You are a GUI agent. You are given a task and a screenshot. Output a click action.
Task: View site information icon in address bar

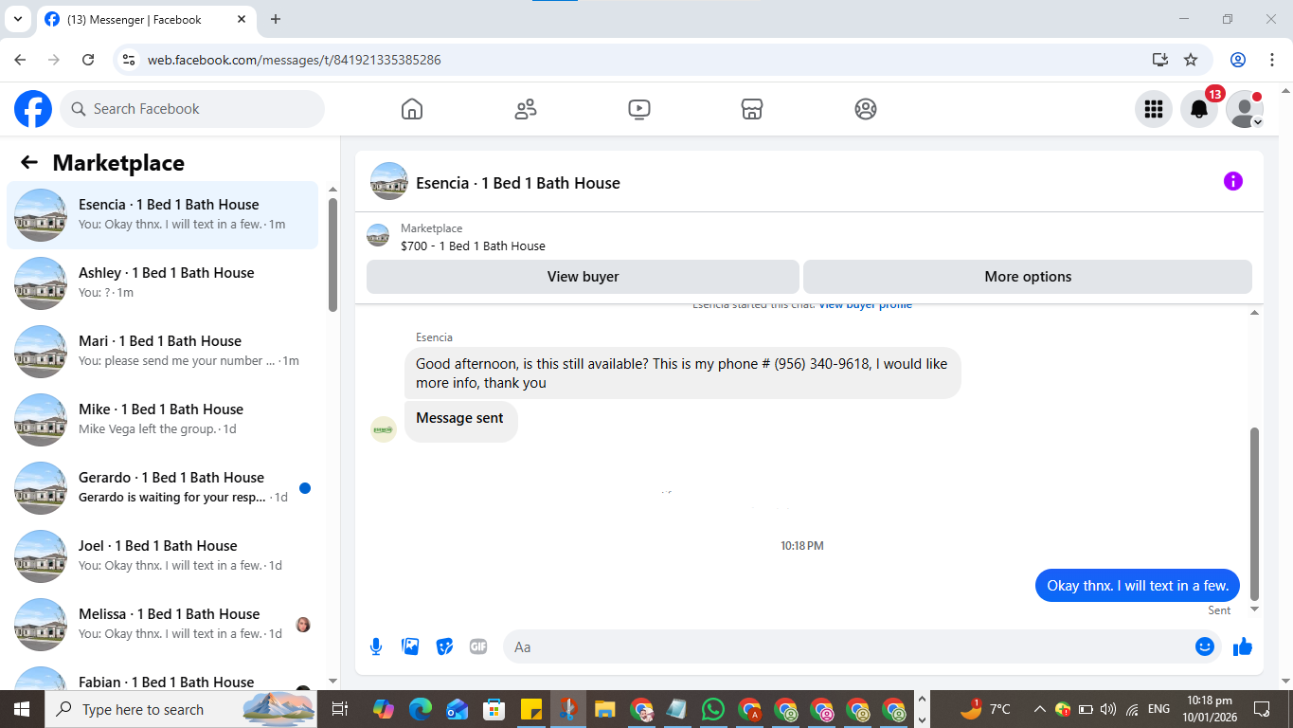coord(130,60)
